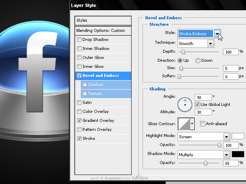Select the Texture sub-item row
Viewport: 246px width, 184px height.
pyautogui.click(x=106, y=93)
